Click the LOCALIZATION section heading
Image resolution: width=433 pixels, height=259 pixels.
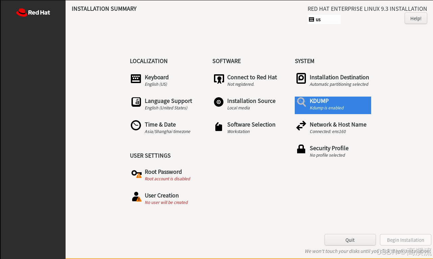[x=149, y=61]
